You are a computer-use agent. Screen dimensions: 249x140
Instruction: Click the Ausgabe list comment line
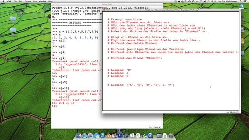[141, 85]
